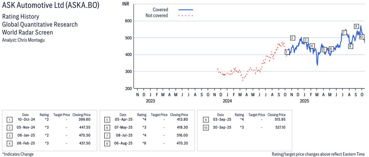369x157 pixels.
Task: Select marker 10 on the price chart
Action: click(362, 37)
